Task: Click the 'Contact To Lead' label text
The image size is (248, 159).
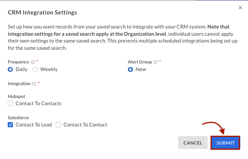Action: (34, 125)
